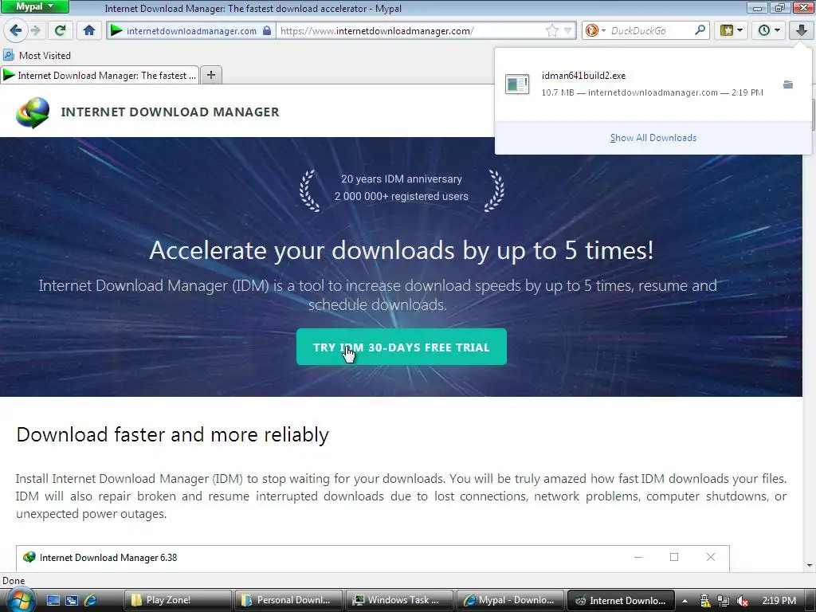
Task: Click the Switch between windows quick launch icon
Action: click(x=72, y=601)
